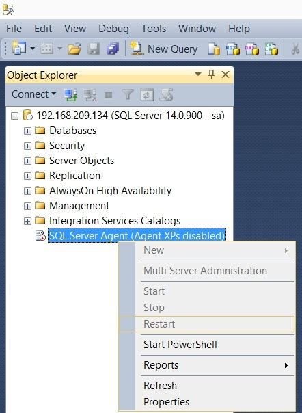
Task: Click the Stop square icon in Object Explorer
Action: pos(109,94)
